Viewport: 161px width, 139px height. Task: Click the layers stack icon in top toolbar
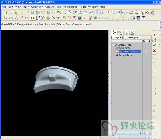click(91, 13)
